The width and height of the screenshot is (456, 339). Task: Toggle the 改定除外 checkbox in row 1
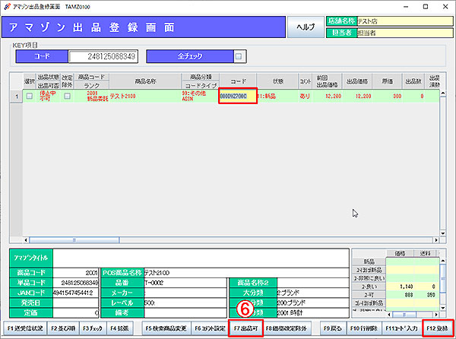pyautogui.click(x=66, y=97)
